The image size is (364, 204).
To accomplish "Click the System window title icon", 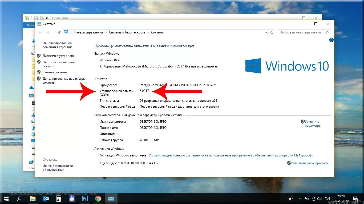I will (39, 24).
